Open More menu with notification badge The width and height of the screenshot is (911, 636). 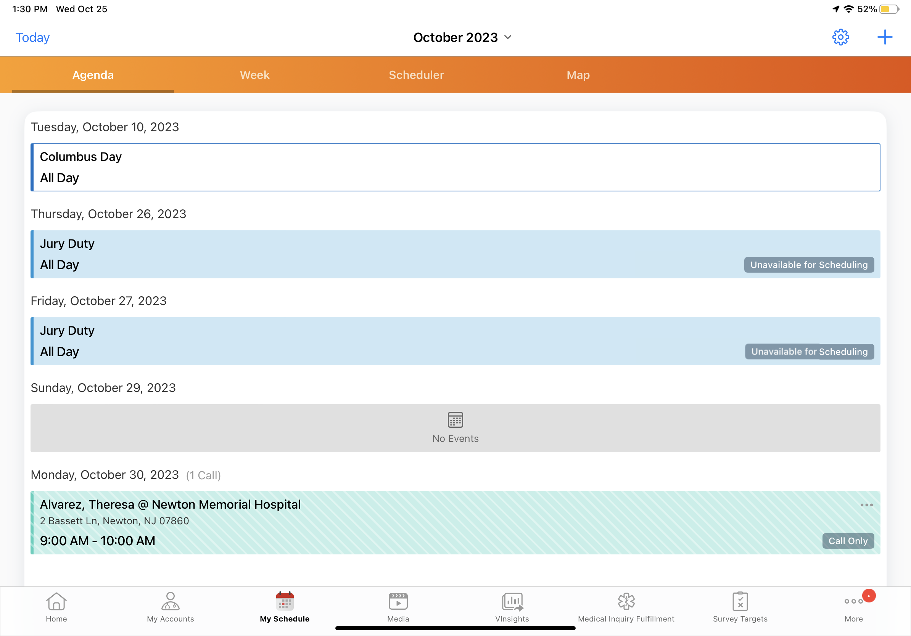(854, 607)
